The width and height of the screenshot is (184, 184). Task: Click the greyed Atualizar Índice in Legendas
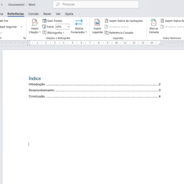(x=116, y=27)
